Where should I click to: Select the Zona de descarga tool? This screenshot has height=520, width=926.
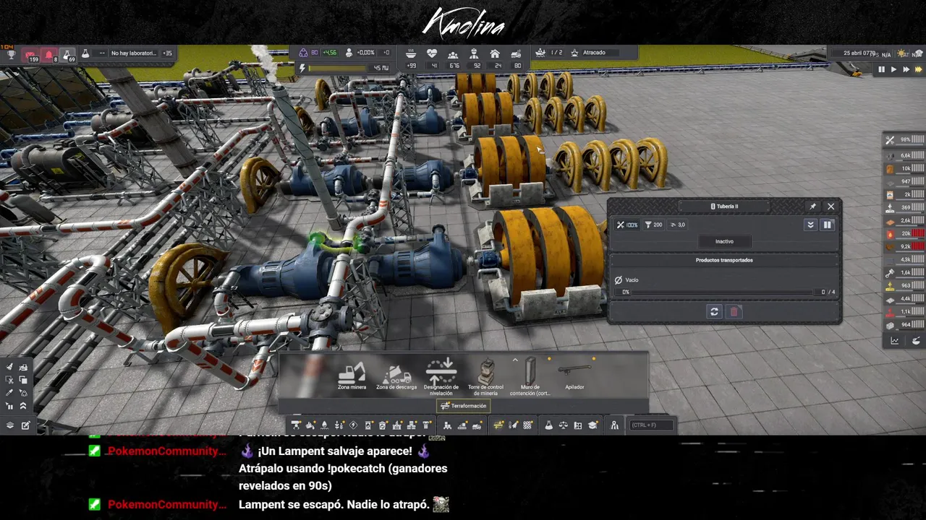(x=396, y=376)
